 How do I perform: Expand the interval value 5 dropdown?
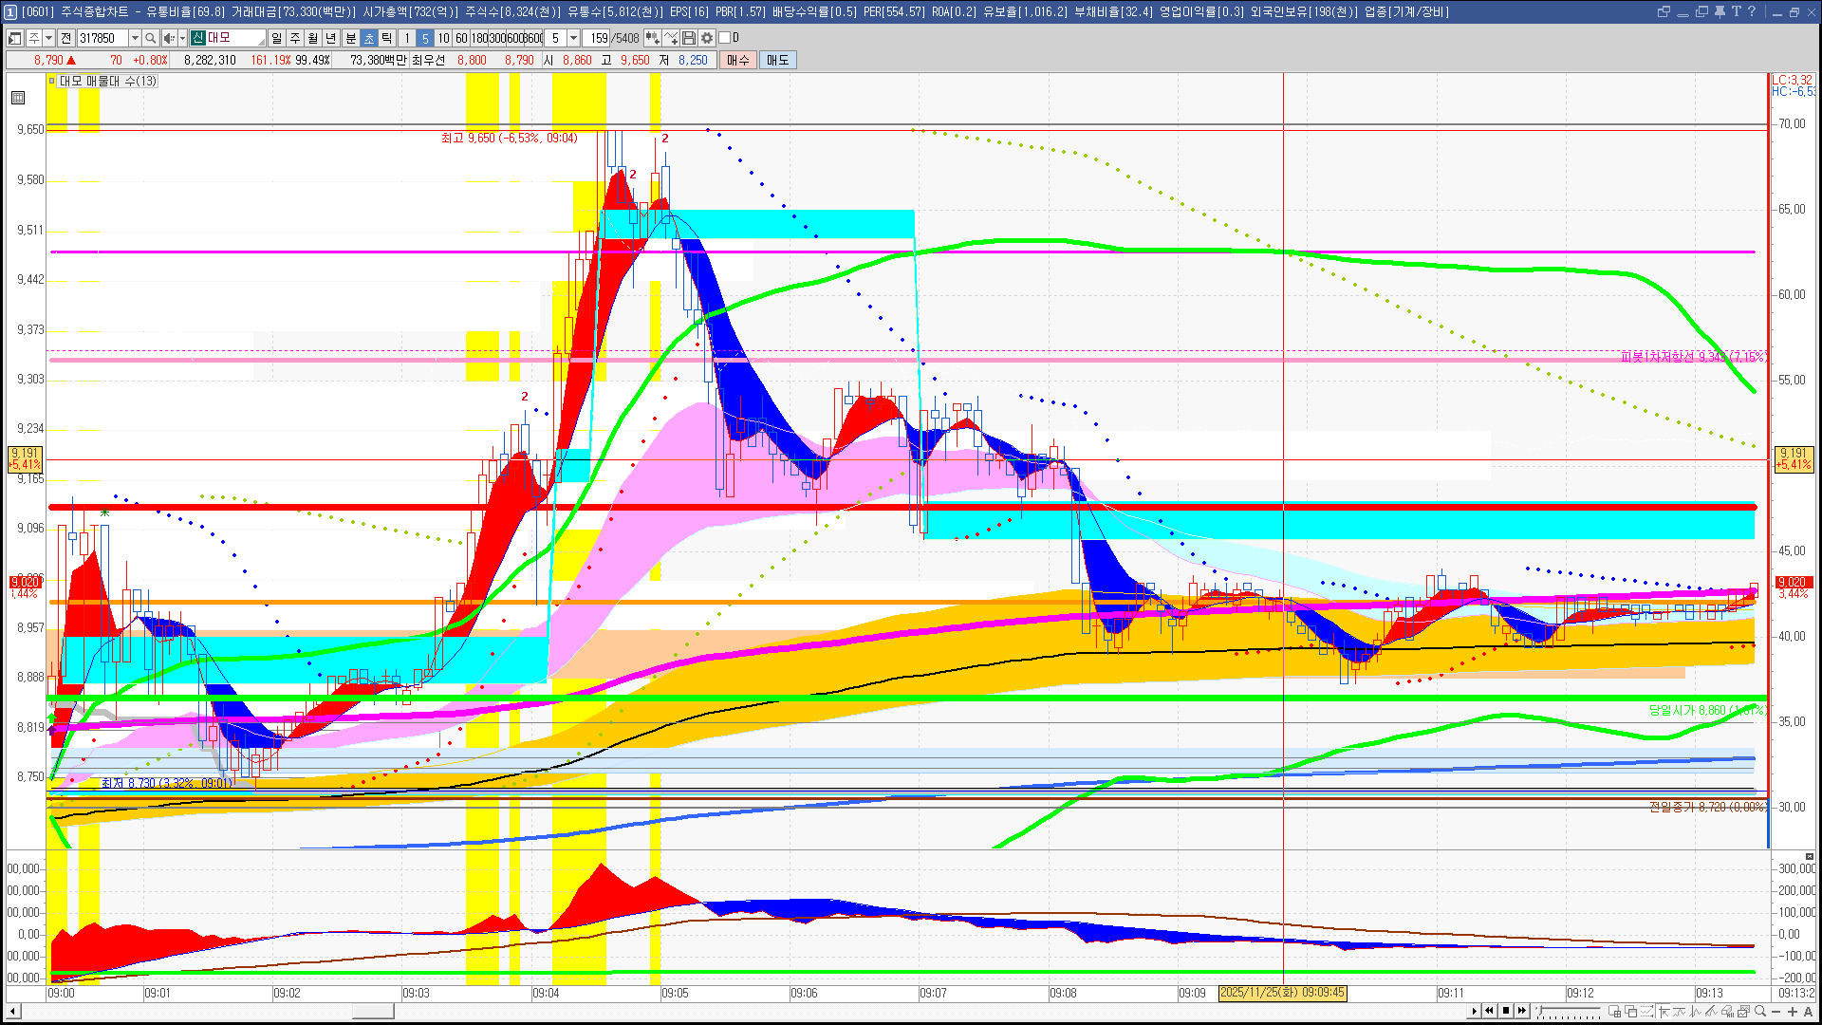573,38
